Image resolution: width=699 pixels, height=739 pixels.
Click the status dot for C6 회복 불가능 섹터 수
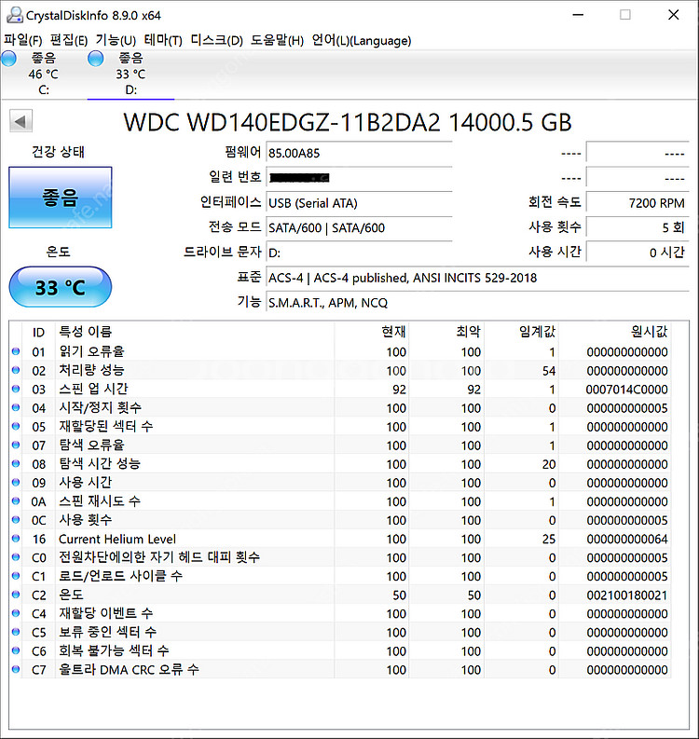pos(16,650)
